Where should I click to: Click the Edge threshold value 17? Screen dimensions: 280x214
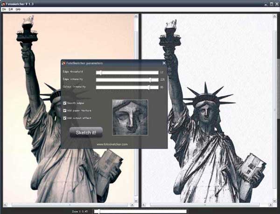click(161, 72)
